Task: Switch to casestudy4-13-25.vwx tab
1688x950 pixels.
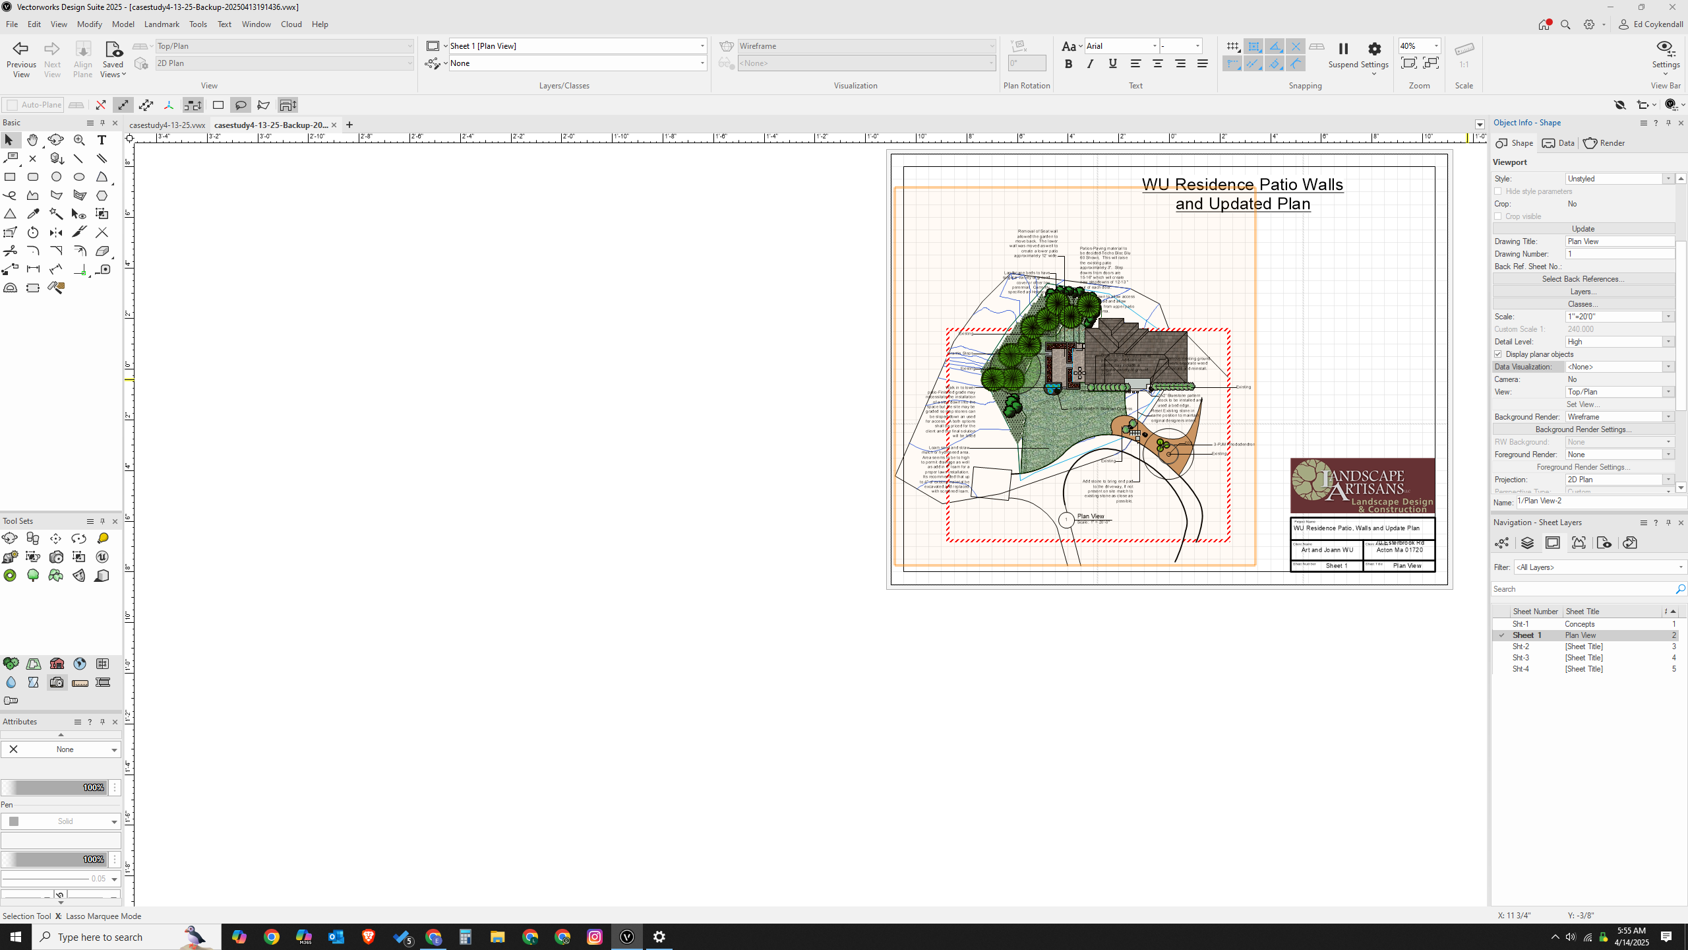Action: click(x=167, y=125)
